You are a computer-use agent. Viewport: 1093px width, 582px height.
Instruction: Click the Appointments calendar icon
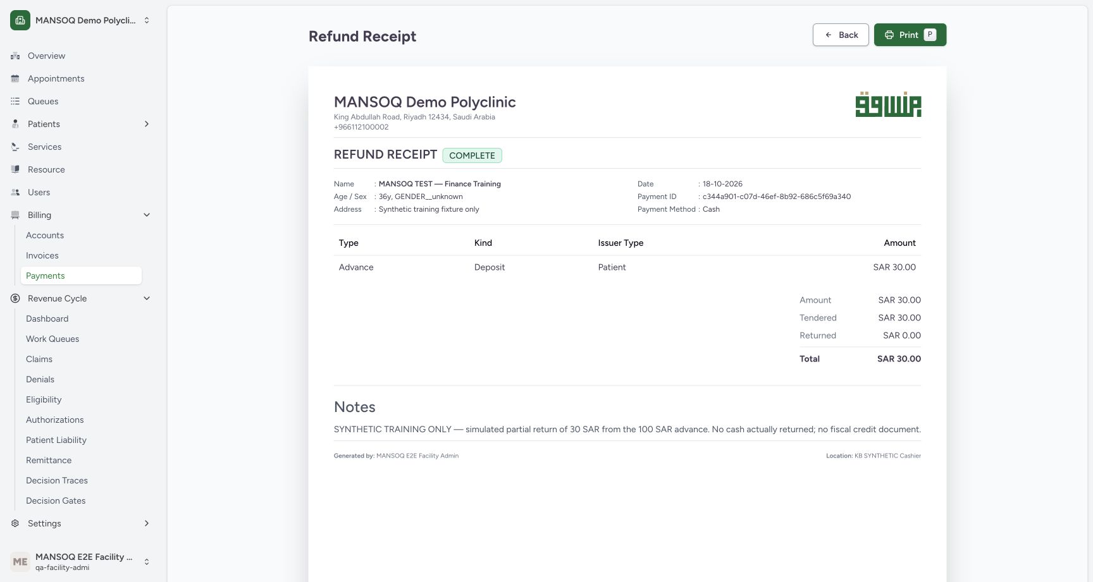(x=15, y=78)
